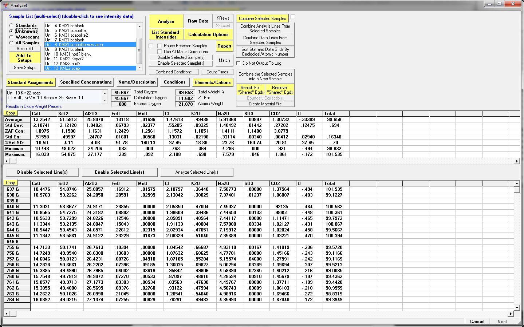This screenshot has height=327, width=524.
Task: Open the Calculation Options dialog
Action: click(x=208, y=35)
